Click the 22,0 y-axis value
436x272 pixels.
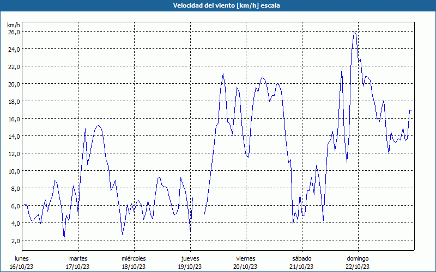(14, 66)
